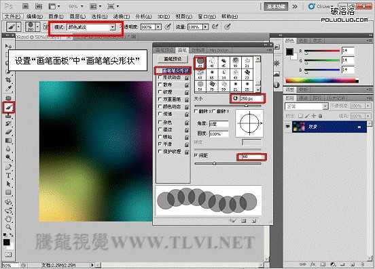Select the Crop tool
Screen dimensions: 375x269
9,80
